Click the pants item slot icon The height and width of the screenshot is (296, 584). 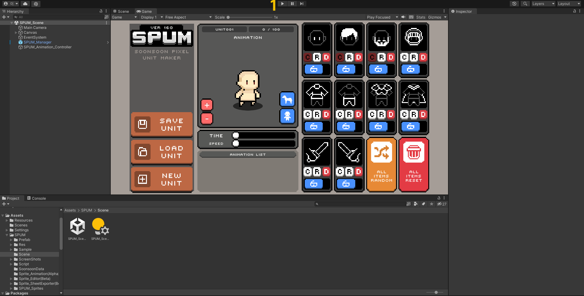(349, 95)
